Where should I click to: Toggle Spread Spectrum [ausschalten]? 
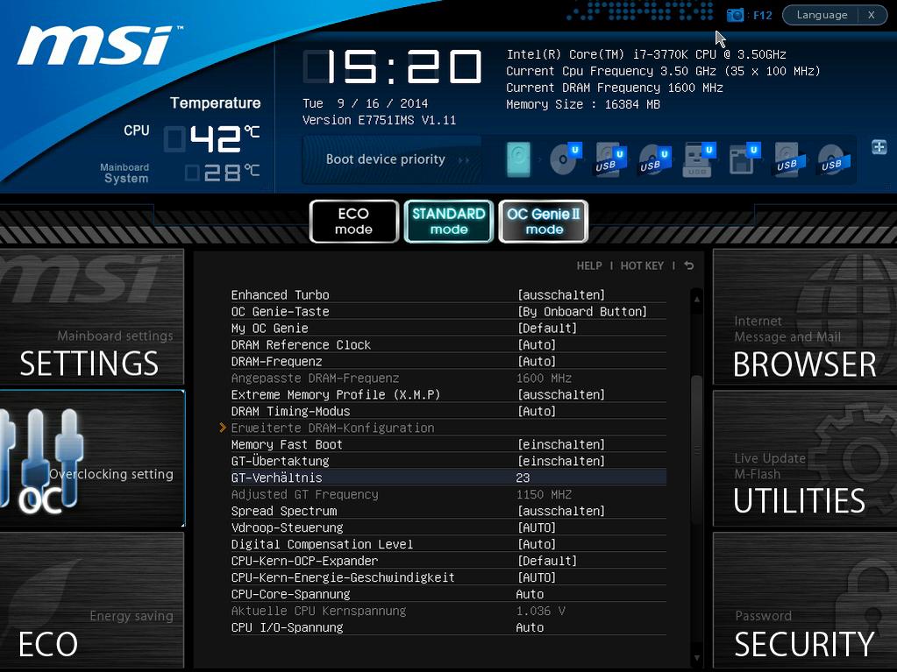[560, 511]
